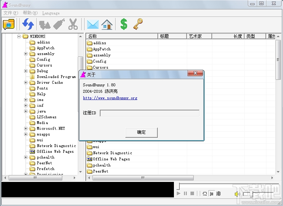Sort by the 名称 column header

pyautogui.click(x=122, y=36)
